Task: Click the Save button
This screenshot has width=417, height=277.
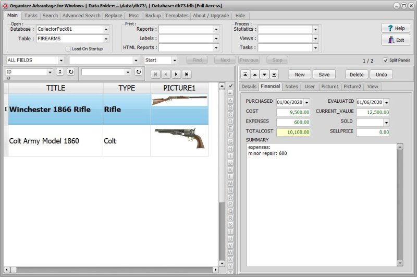Action: (x=324, y=75)
